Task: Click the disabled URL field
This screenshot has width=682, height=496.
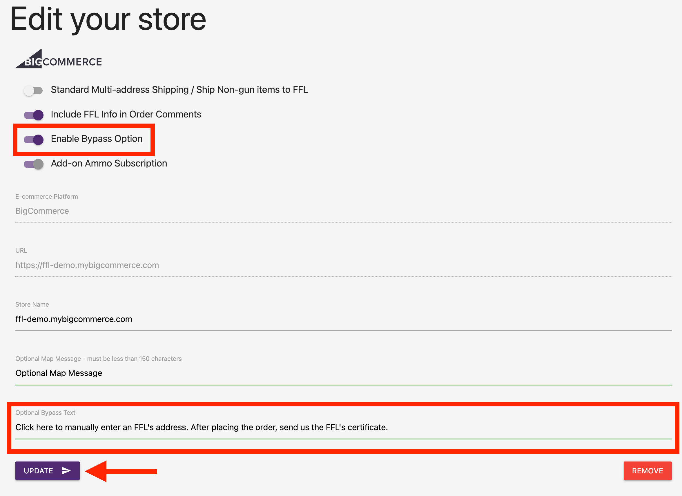Action: (x=343, y=265)
